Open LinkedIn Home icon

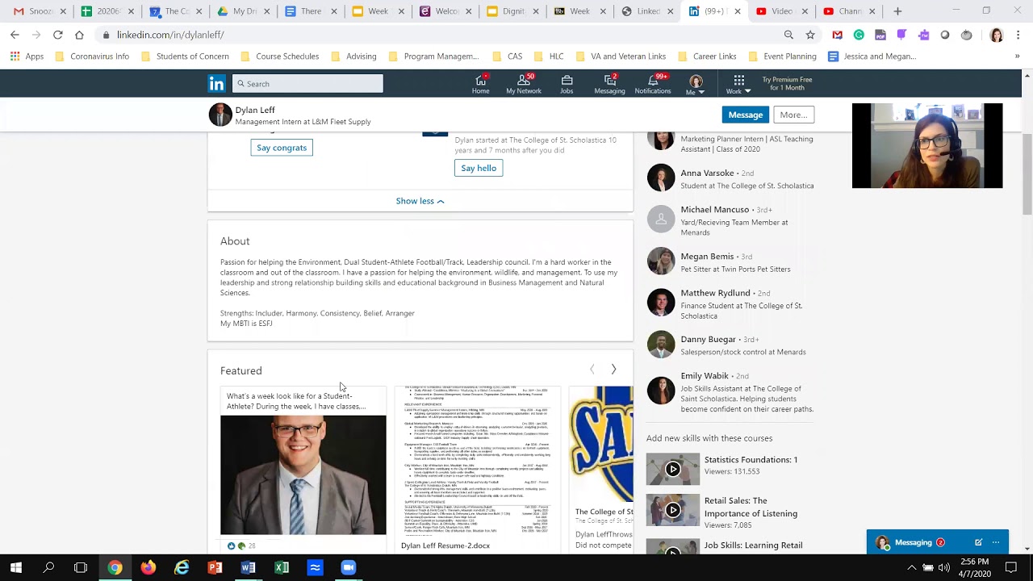click(480, 85)
